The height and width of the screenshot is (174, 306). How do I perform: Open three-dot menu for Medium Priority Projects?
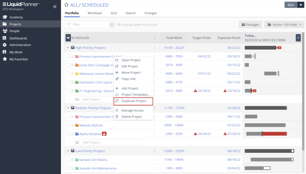tap(154, 108)
